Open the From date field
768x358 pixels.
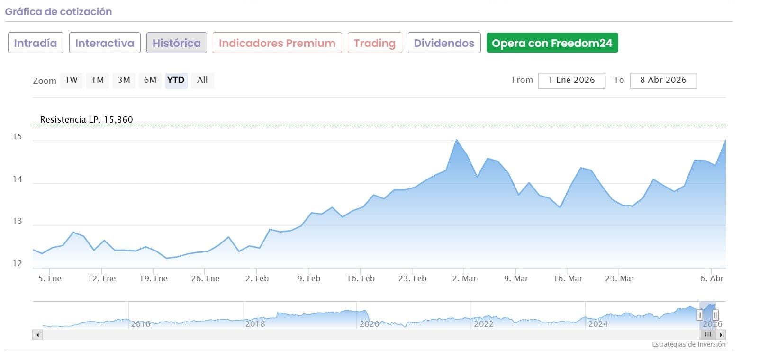pyautogui.click(x=571, y=81)
